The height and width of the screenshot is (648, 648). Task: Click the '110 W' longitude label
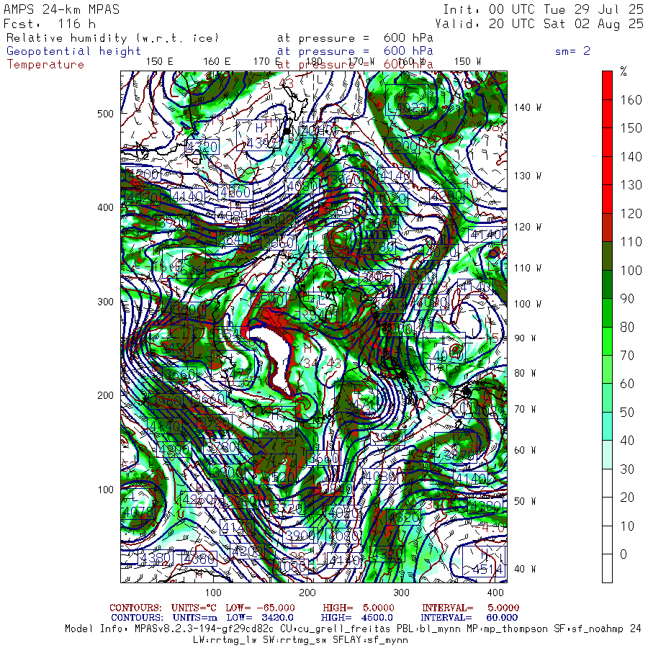coord(527,268)
